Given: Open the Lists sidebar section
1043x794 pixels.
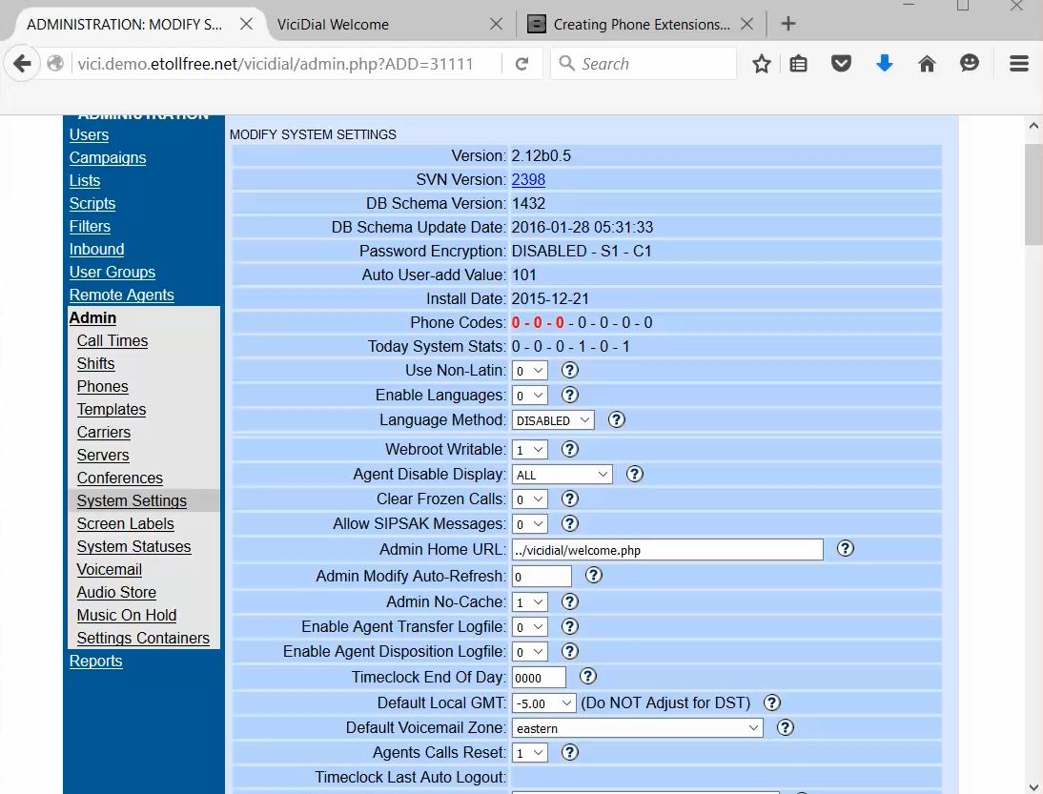Looking at the screenshot, I should 85,181.
